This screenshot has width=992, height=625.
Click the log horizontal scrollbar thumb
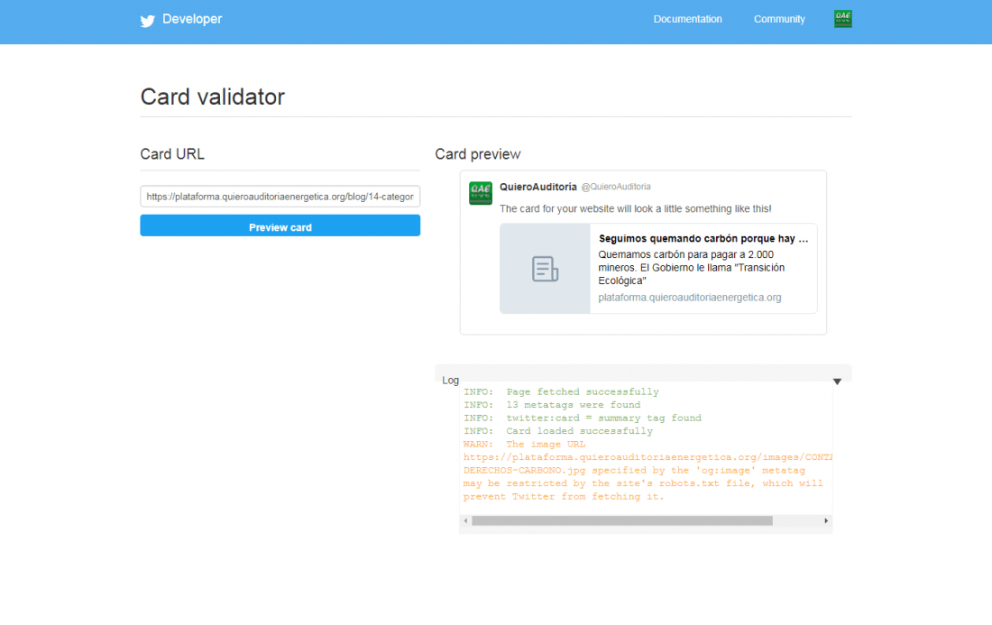coord(622,520)
